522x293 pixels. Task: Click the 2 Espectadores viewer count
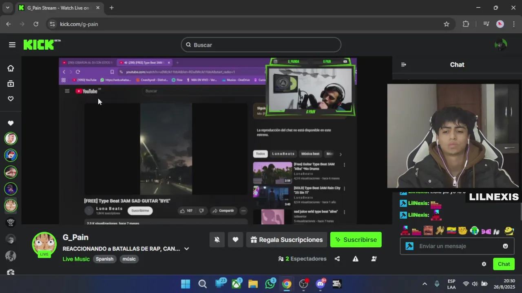coord(302,259)
